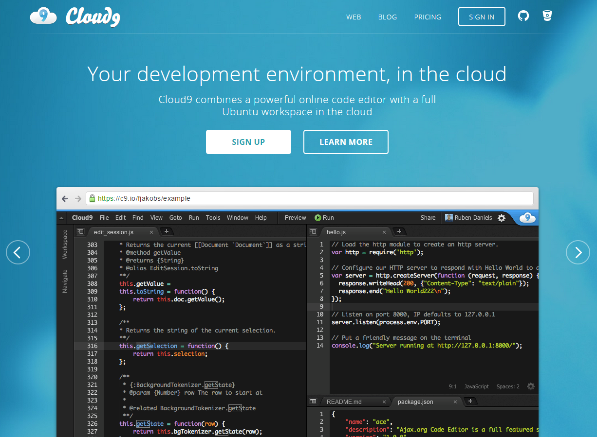
Task: Open the PRICING nav link
Action: coord(428,17)
